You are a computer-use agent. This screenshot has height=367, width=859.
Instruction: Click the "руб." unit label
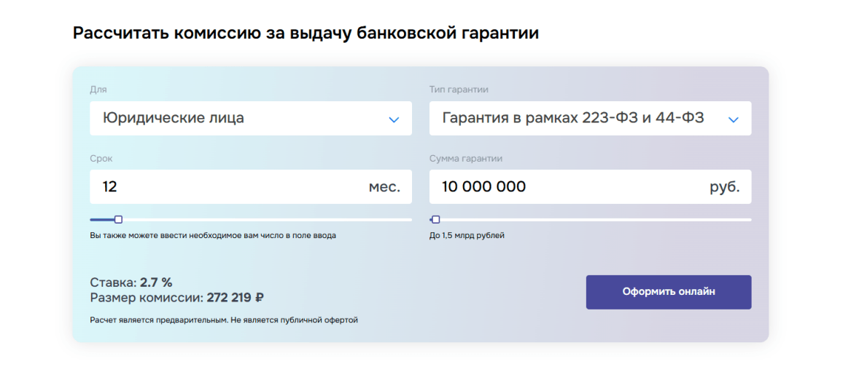click(x=724, y=187)
